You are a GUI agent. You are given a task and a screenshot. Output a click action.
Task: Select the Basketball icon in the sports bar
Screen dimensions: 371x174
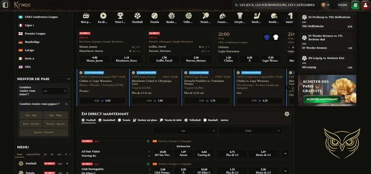pos(171,18)
